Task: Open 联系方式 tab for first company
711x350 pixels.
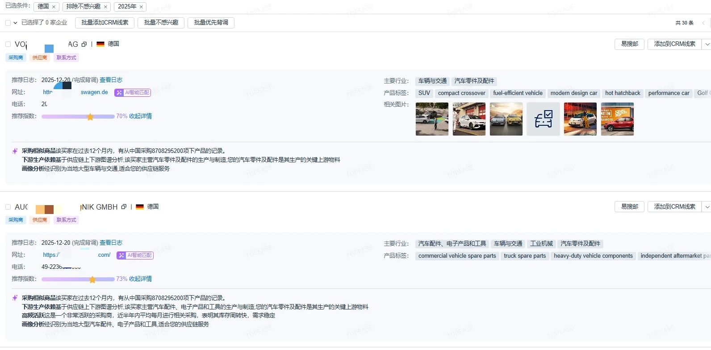Action: [66, 58]
